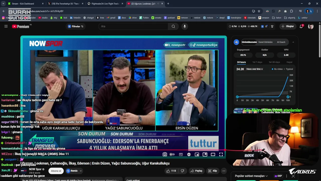Dislike the video with thumbs down
The width and height of the screenshot is (321, 181).
[x=182, y=171]
